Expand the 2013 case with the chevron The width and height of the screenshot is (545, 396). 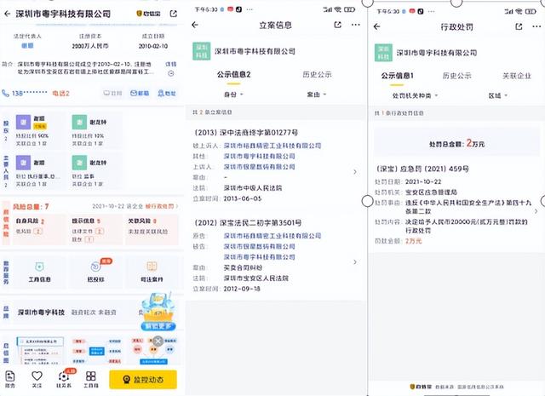[x=355, y=172]
